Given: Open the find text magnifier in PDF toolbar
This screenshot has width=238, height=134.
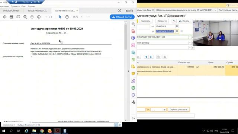Looking at the screenshot, I should pos(25,17).
